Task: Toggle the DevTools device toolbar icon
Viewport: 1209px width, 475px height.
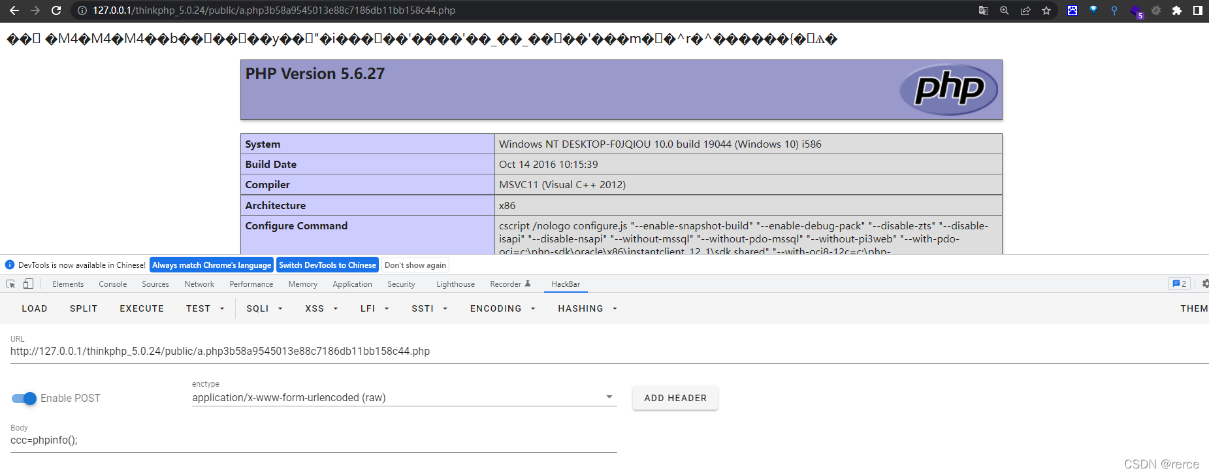Action: coord(28,284)
